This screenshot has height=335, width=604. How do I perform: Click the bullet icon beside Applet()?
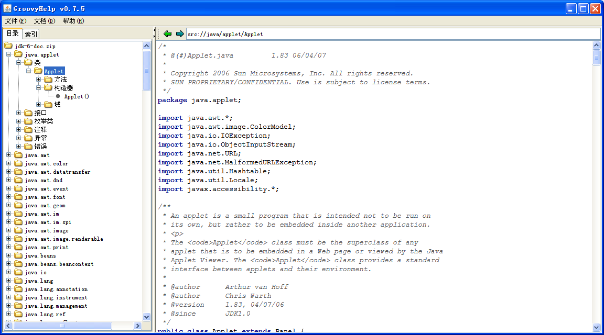58,96
